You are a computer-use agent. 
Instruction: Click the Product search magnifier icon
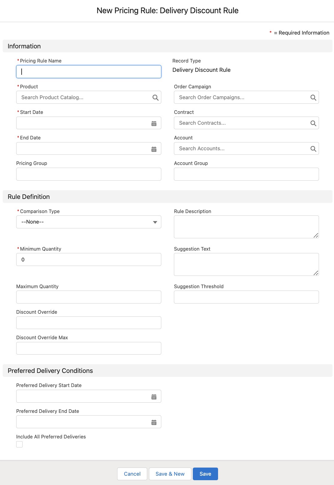tap(155, 98)
